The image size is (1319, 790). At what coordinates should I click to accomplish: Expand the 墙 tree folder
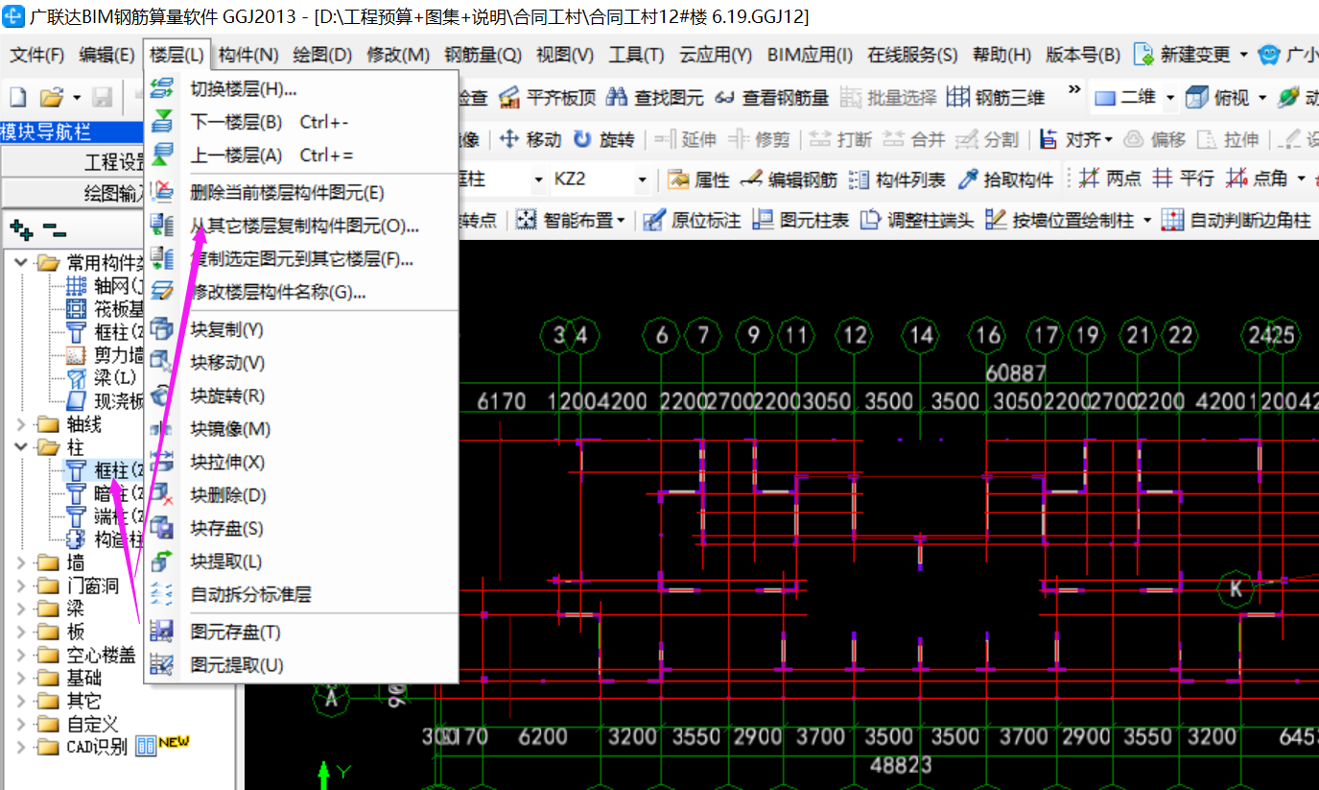22,563
